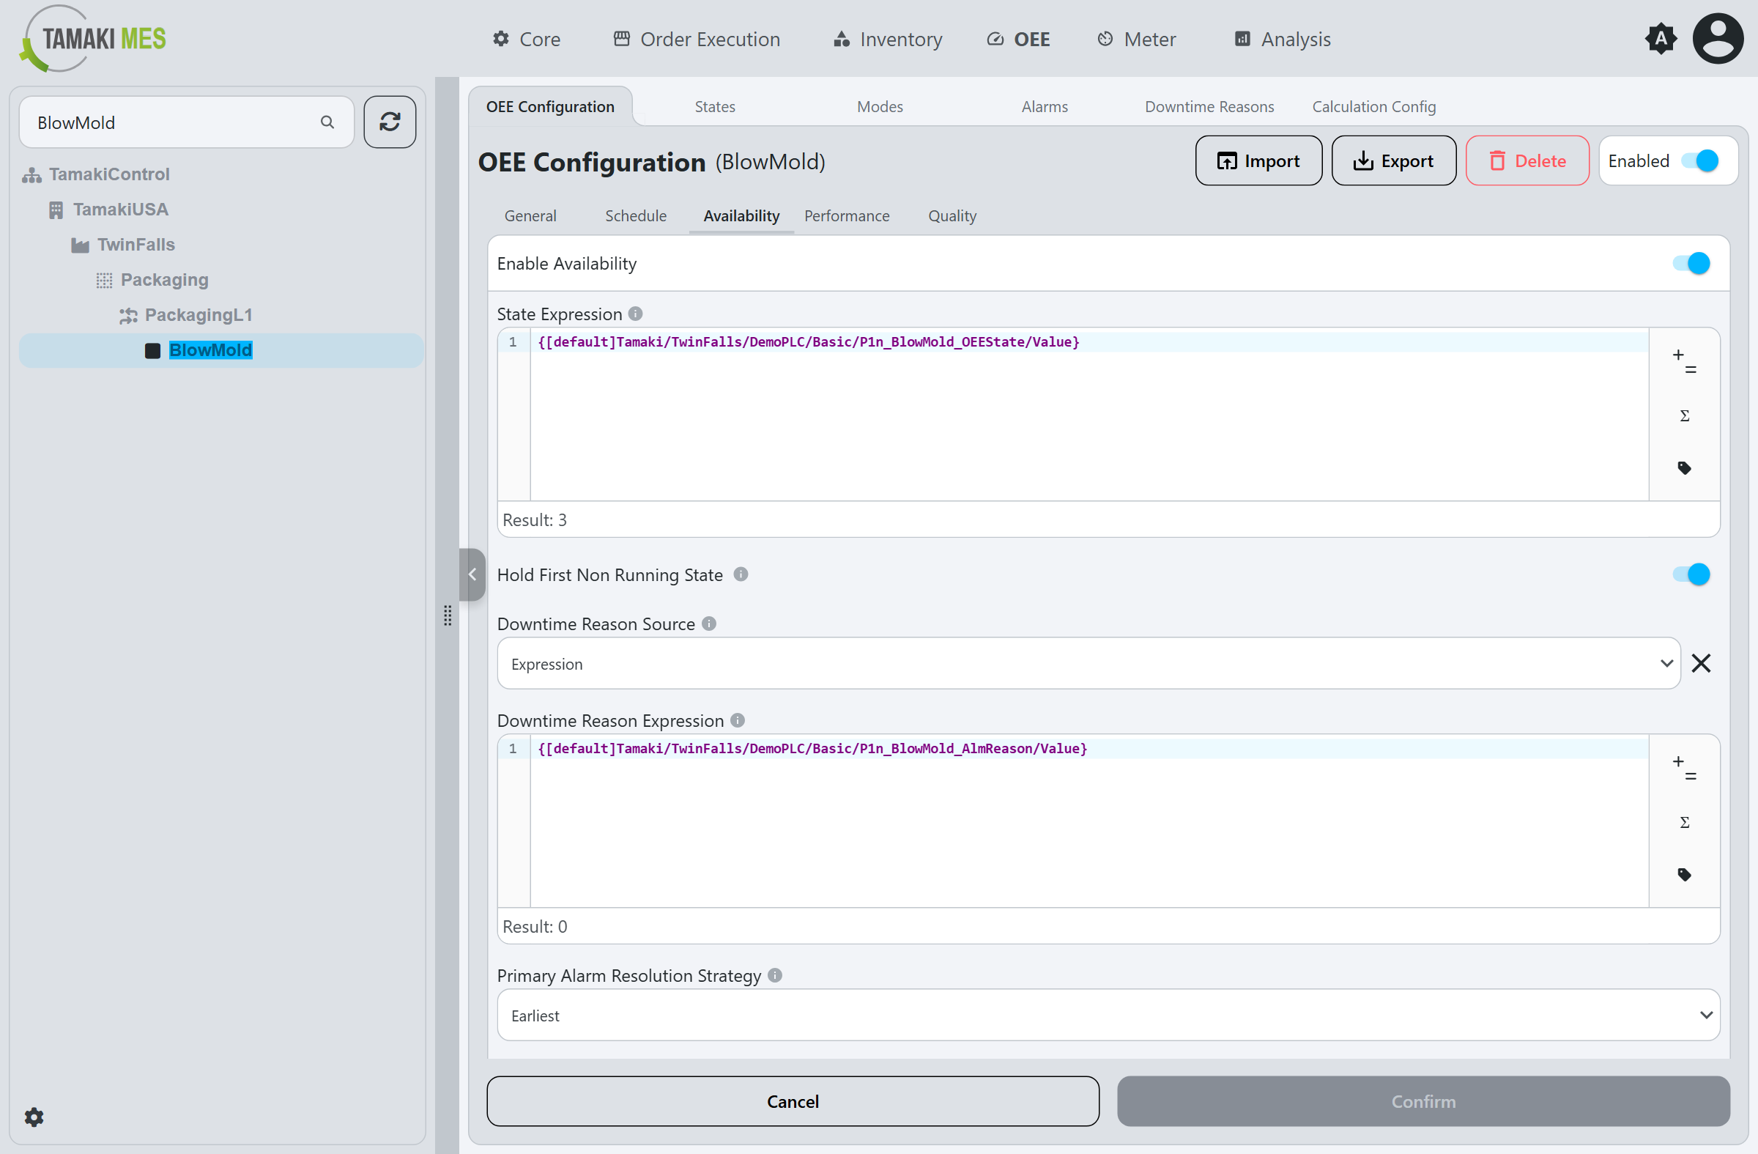Viewport: 1758px width, 1154px height.
Task: Open tag browser in State Expression editor
Action: point(1684,467)
